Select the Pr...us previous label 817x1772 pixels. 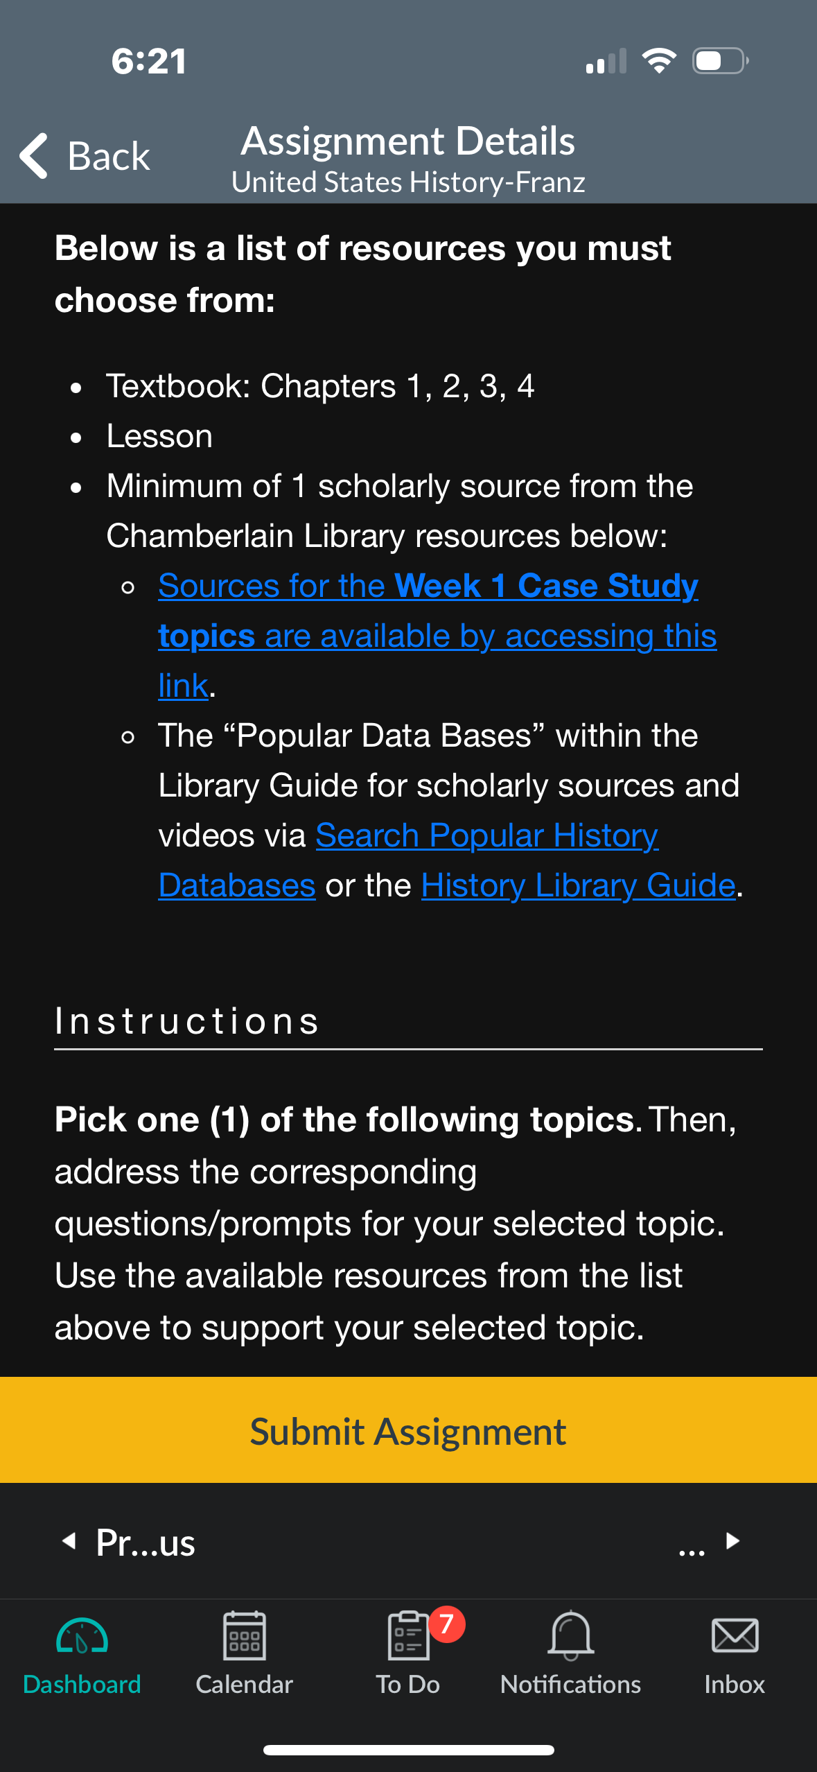point(146,1543)
